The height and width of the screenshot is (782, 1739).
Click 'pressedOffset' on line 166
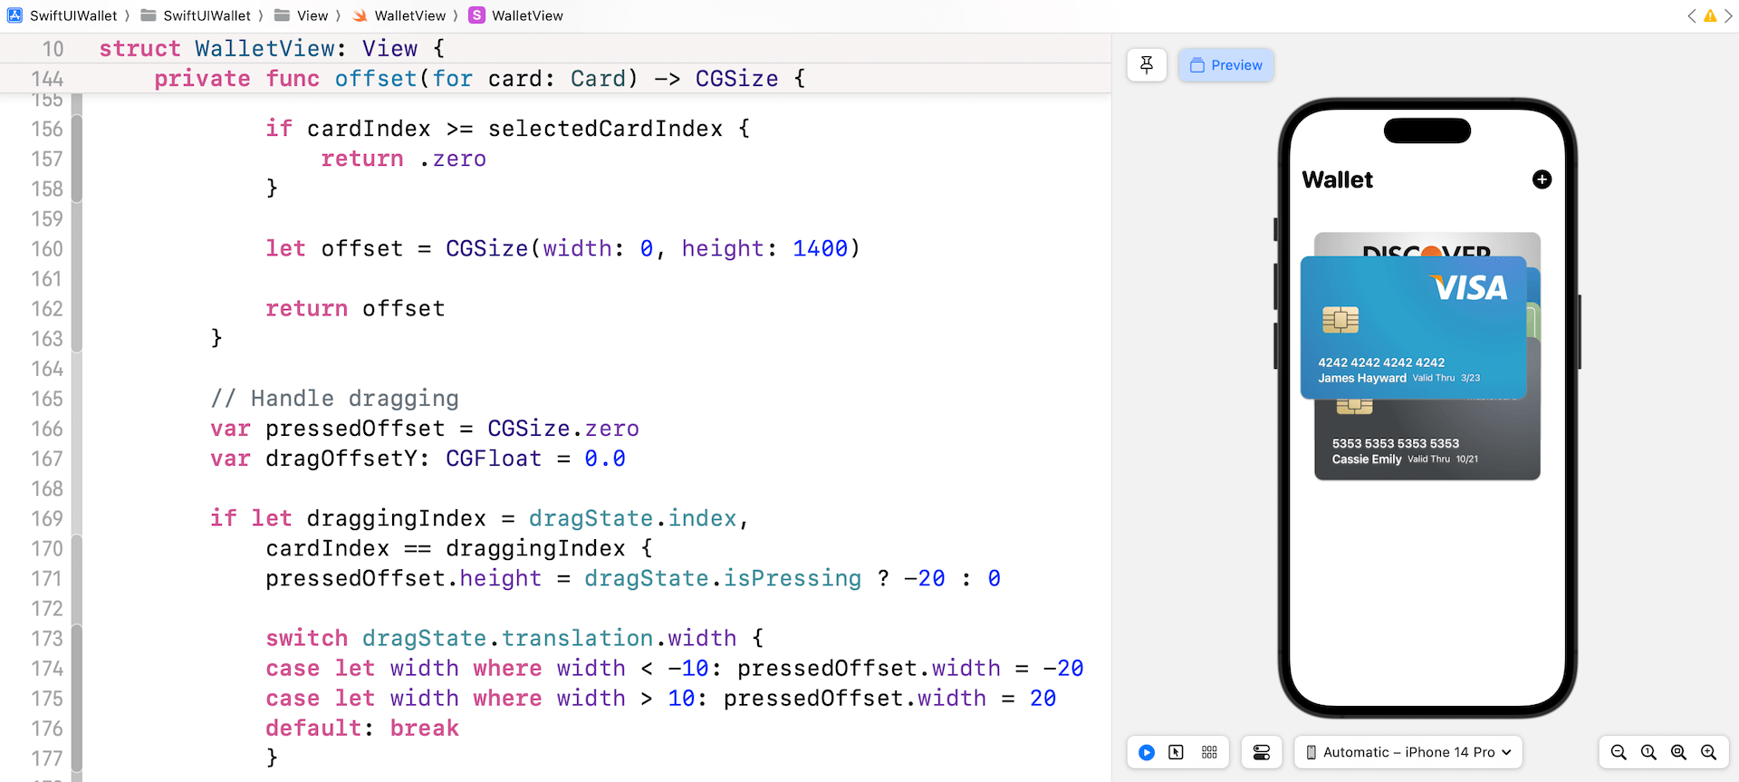coord(355,429)
